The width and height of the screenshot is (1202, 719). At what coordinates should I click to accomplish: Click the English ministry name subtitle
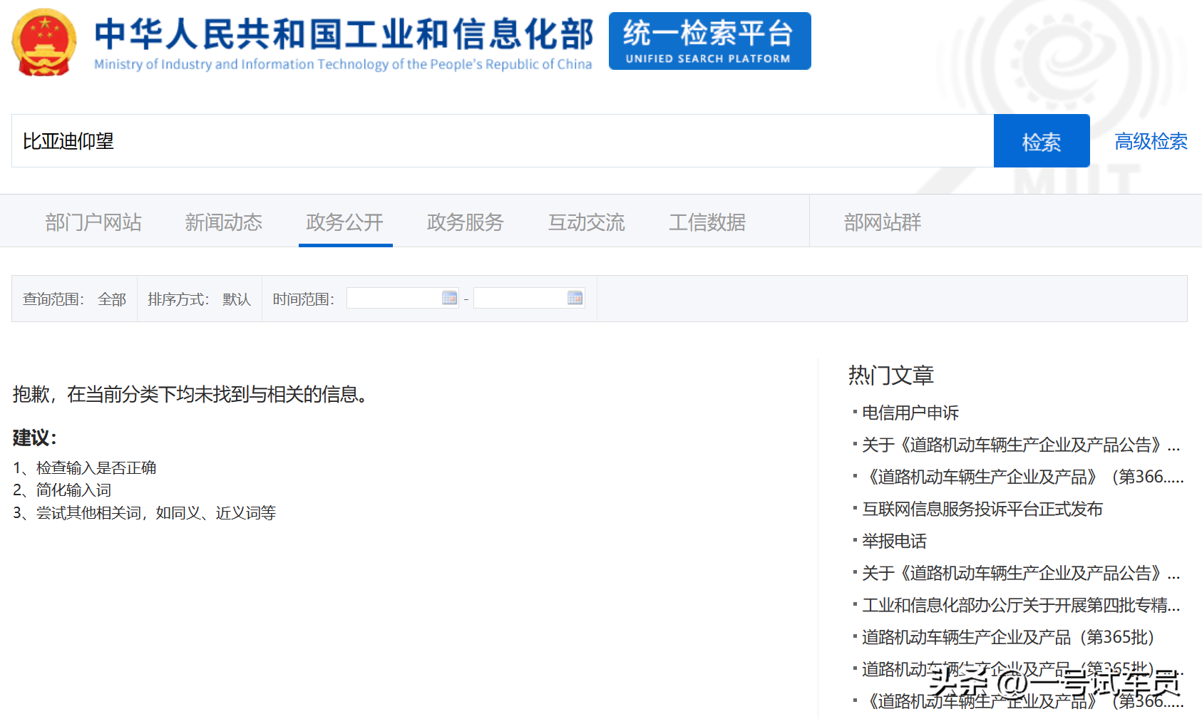pyautogui.click(x=343, y=64)
